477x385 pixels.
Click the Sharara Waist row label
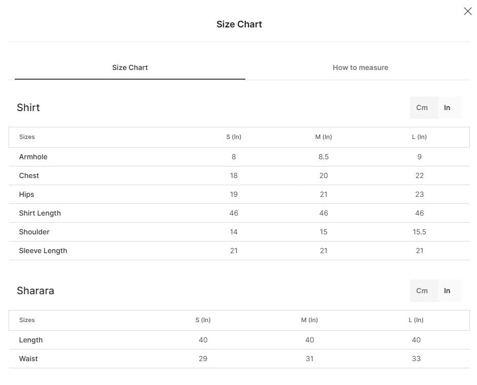click(x=28, y=359)
